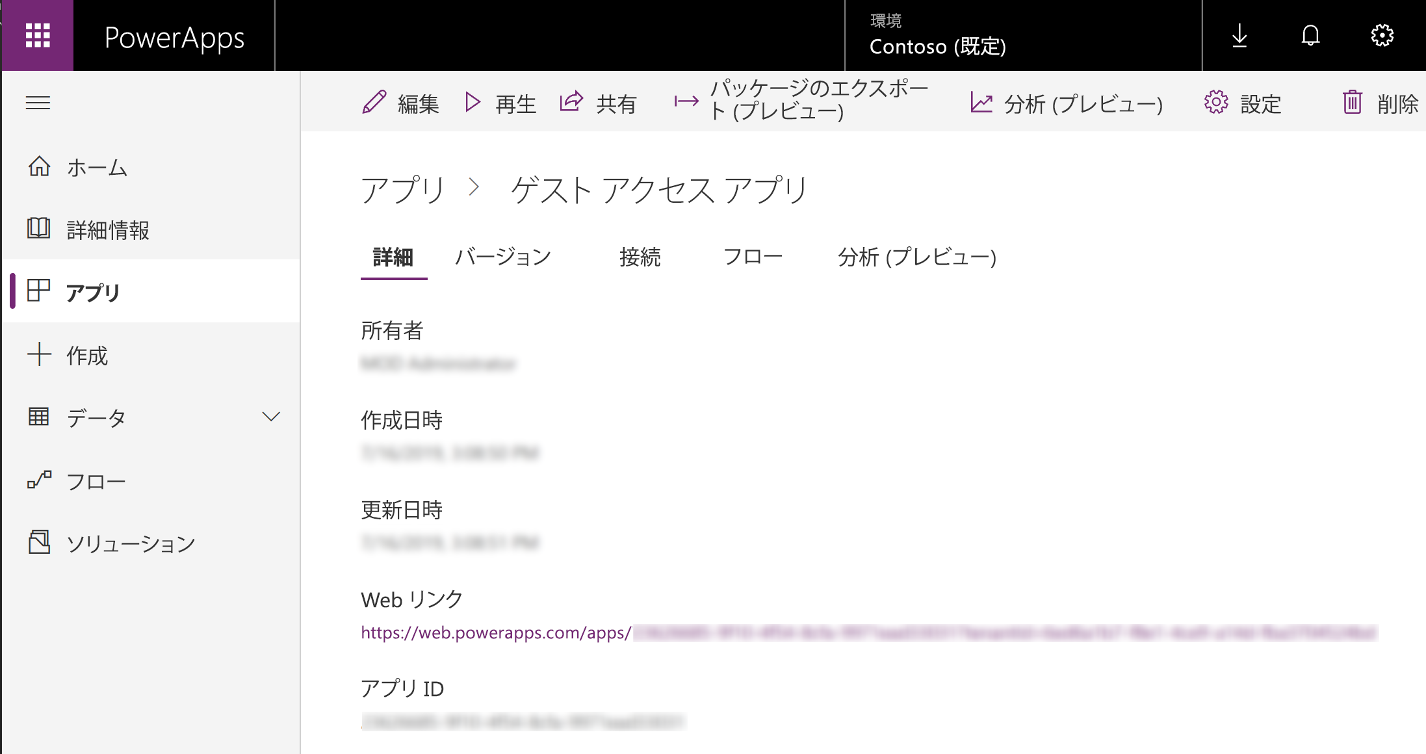The image size is (1426, 754).
Task: Click the Web リンク label
Action: 412,599
